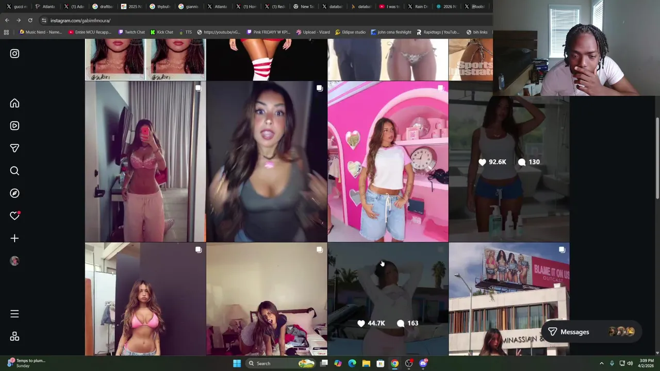Open the TTS bookmark

pos(185,32)
